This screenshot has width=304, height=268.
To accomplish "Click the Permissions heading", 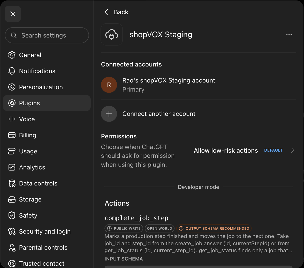I will coord(119,136).
